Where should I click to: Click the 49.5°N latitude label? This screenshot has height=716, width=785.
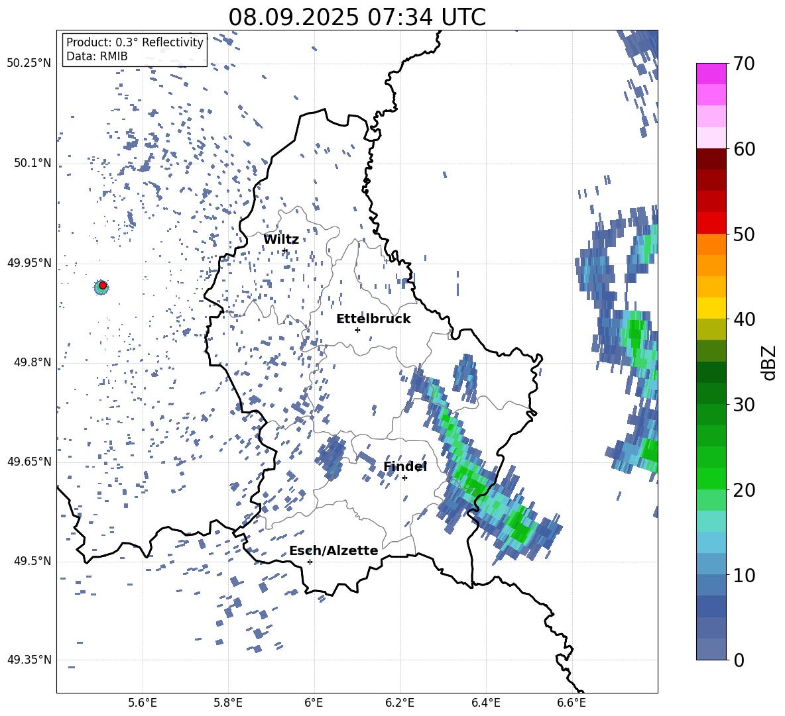coord(32,561)
